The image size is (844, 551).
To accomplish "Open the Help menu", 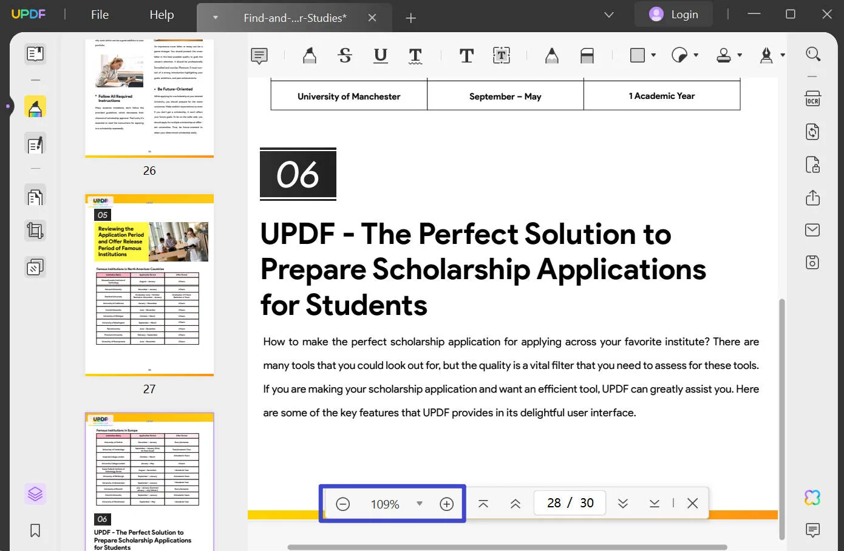I will (x=162, y=15).
